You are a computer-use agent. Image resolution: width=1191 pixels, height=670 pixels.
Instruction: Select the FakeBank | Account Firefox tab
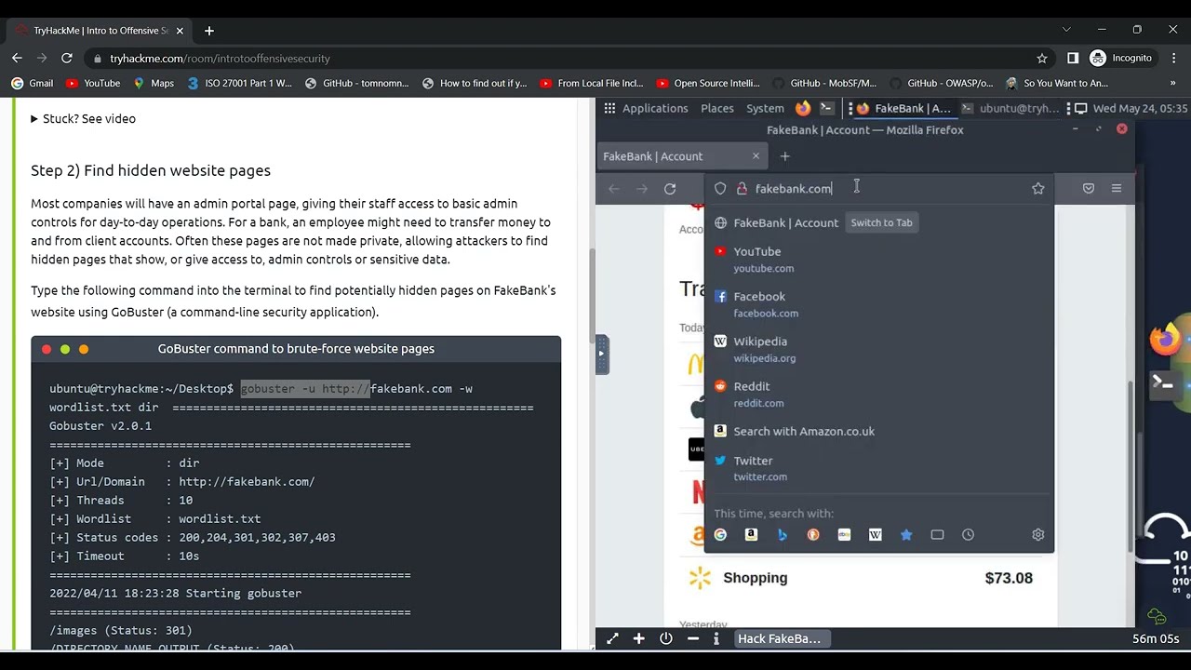click(x=680, y=156)
